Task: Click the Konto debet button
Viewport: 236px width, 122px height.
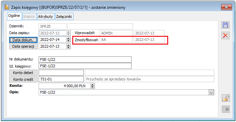Action: (x=23, y=73)
